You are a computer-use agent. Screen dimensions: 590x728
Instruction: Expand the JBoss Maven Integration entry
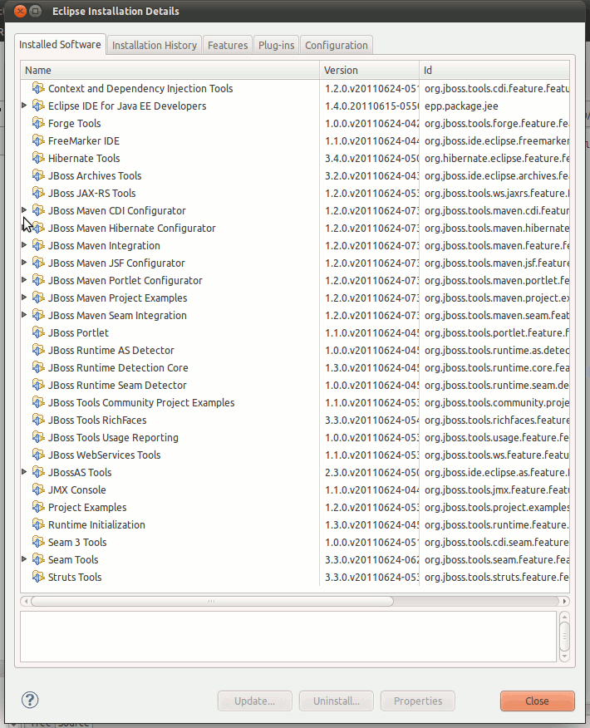24,245
